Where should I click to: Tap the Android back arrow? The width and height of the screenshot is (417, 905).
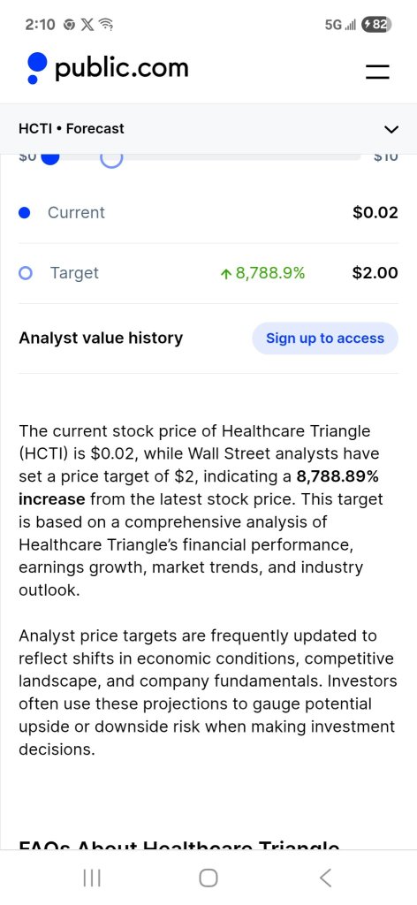(326, 878)
